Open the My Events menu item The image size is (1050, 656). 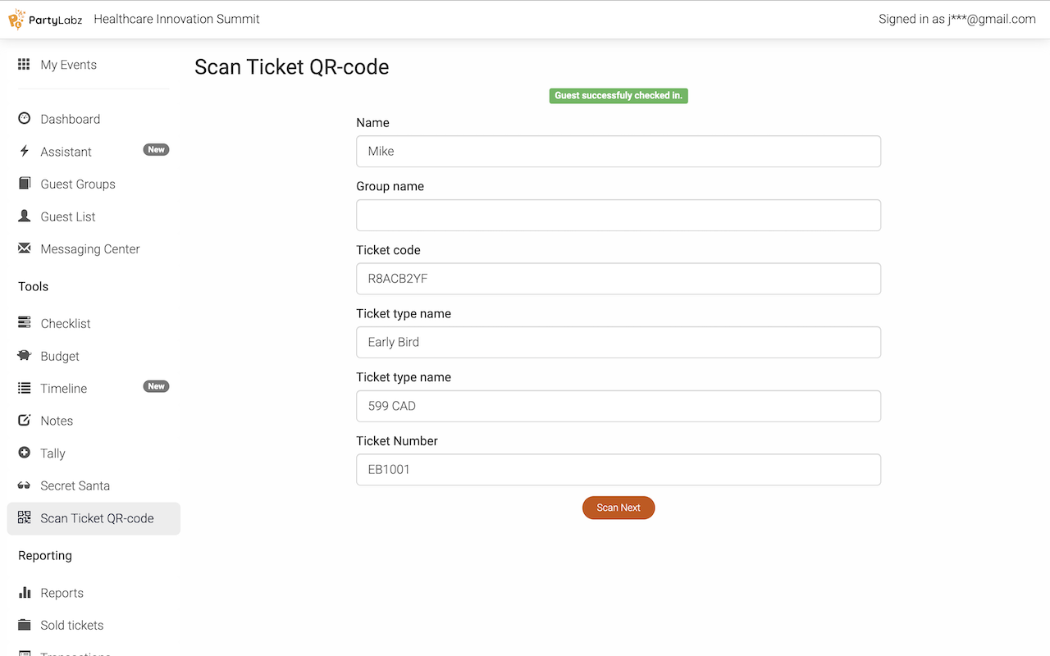click(x=68, y=65)
